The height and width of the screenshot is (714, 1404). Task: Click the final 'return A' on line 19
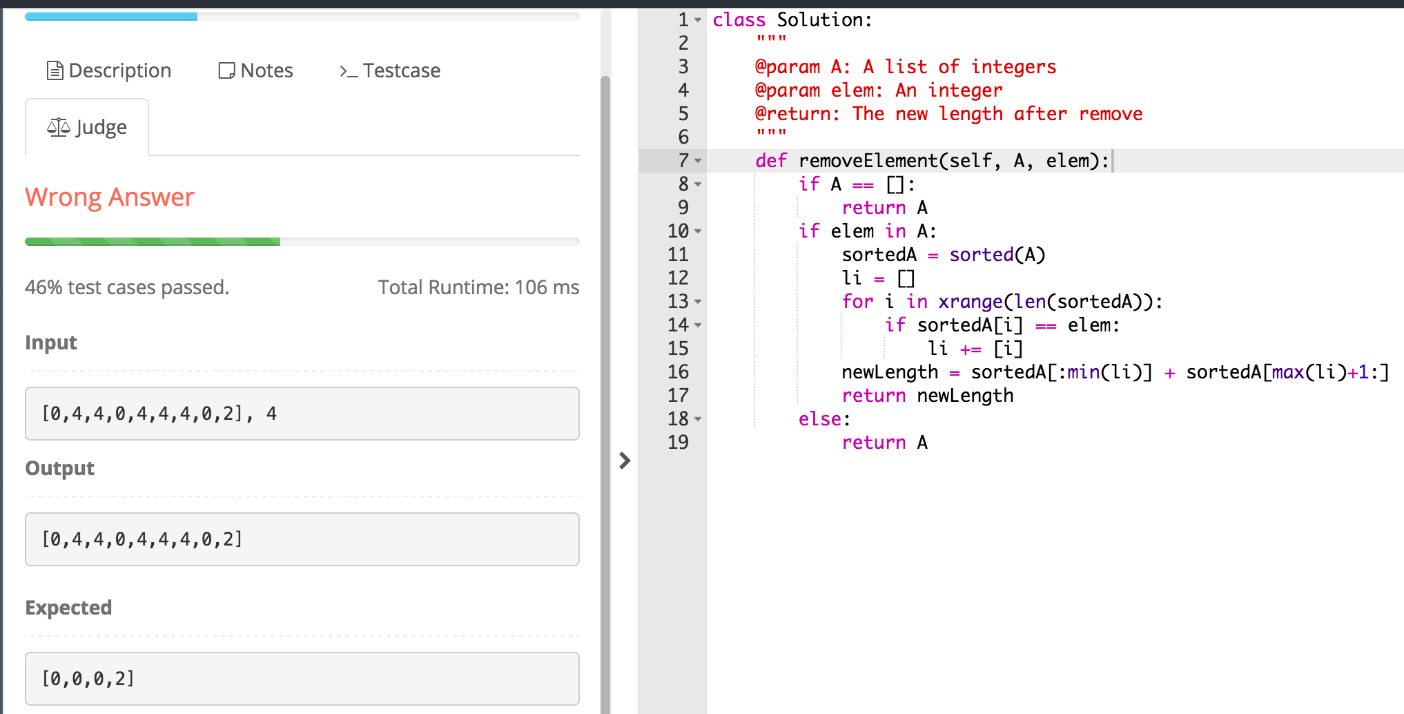(885, 443)
